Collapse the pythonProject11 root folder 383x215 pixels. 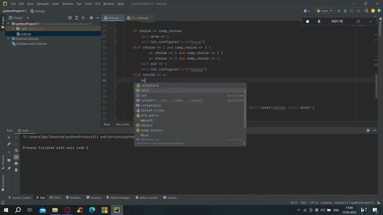(x=8, y=24)
